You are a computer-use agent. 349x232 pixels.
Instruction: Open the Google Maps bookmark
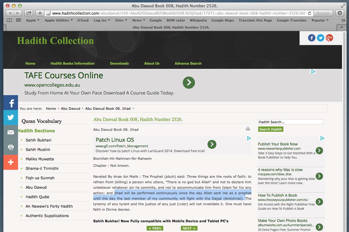pyautogui.click(x=222, y=20)
